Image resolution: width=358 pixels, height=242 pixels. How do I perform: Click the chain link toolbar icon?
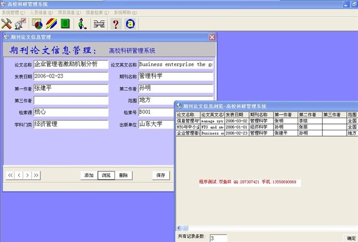(99, 24)
